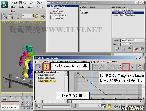Toggle the absolute mode transform type-in icon
This screenshot has height=111, width=146.
(x=27, y=104)
